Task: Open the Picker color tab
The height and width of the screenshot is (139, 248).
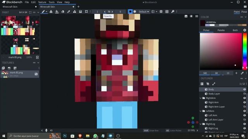Action: click(206, 30)
